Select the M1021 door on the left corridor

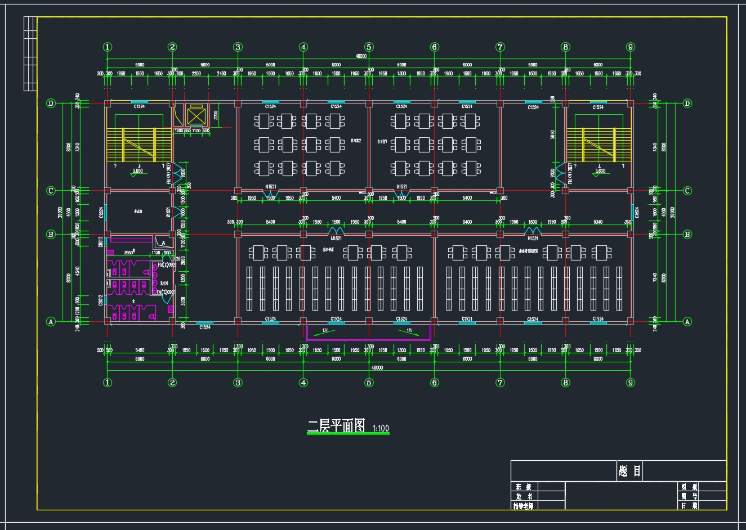point(168,213)
